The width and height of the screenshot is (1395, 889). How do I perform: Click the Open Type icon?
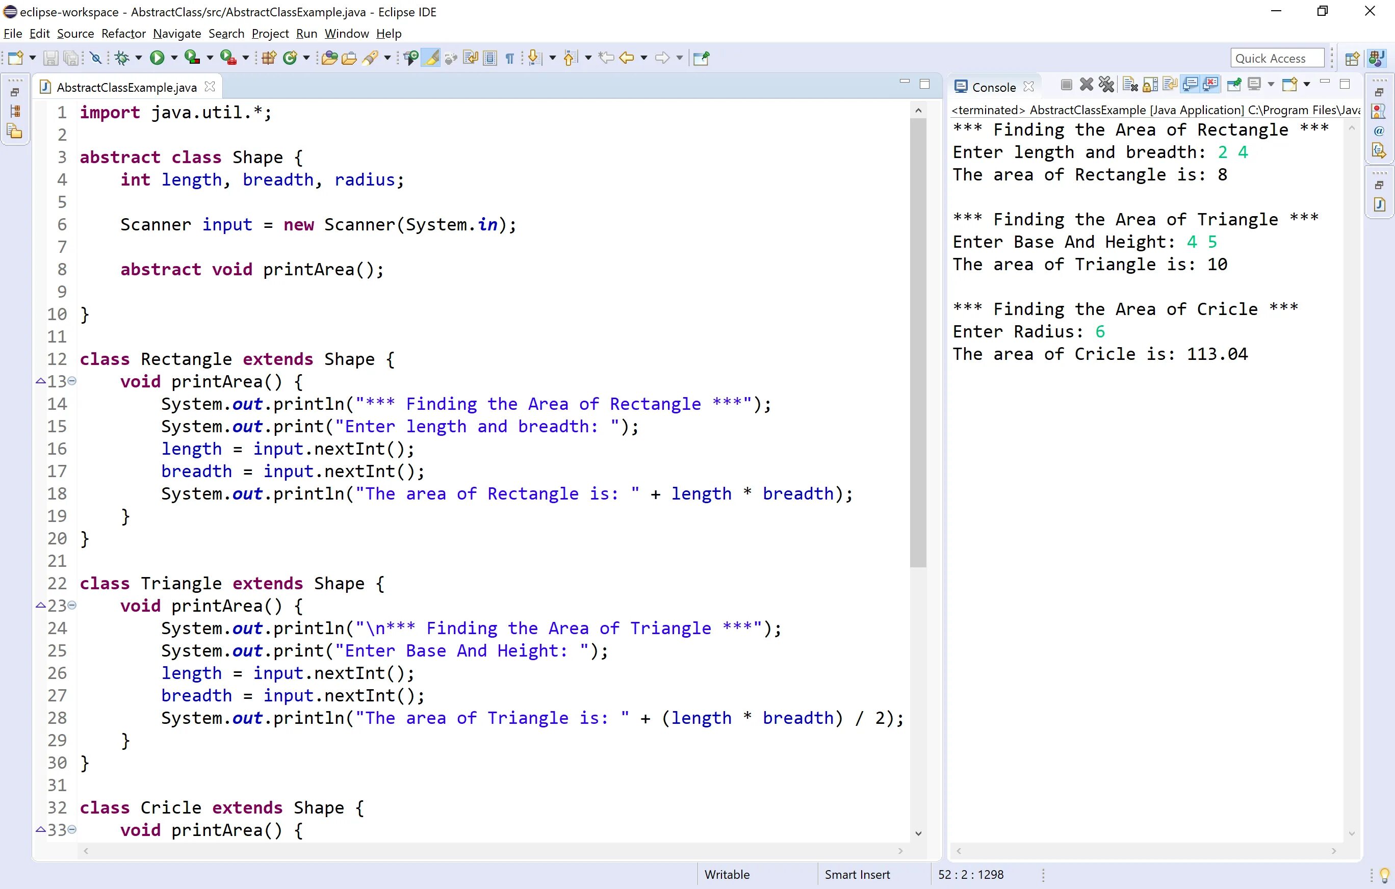pyautogui.click(x=329, y=58)
